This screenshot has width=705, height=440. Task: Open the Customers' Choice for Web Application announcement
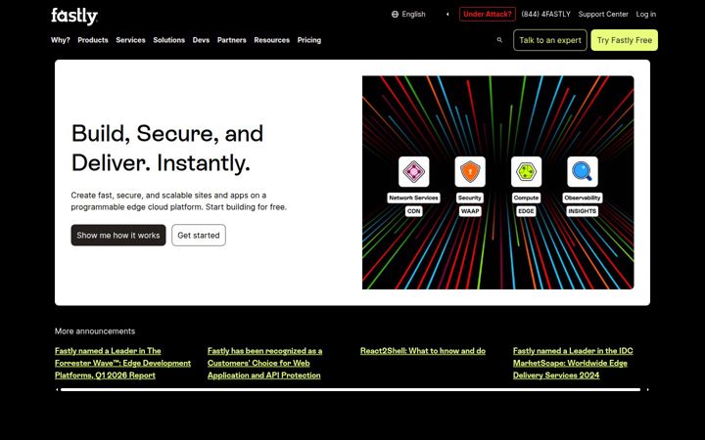pyautogui.click(x=264, y=363)
